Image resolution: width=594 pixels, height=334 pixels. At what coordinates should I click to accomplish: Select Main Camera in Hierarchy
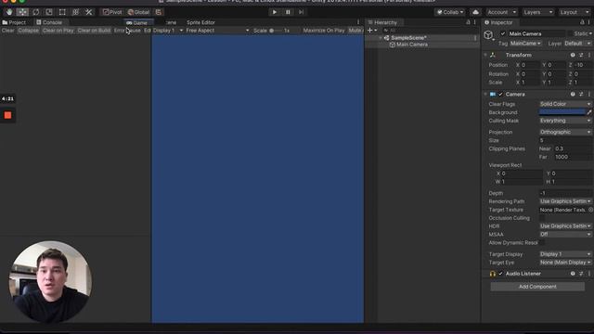pos(412,45)
